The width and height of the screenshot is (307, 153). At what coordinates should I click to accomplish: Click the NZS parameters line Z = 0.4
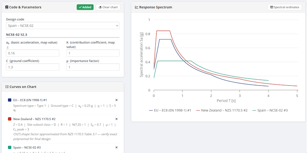click(x=64, y=127)
